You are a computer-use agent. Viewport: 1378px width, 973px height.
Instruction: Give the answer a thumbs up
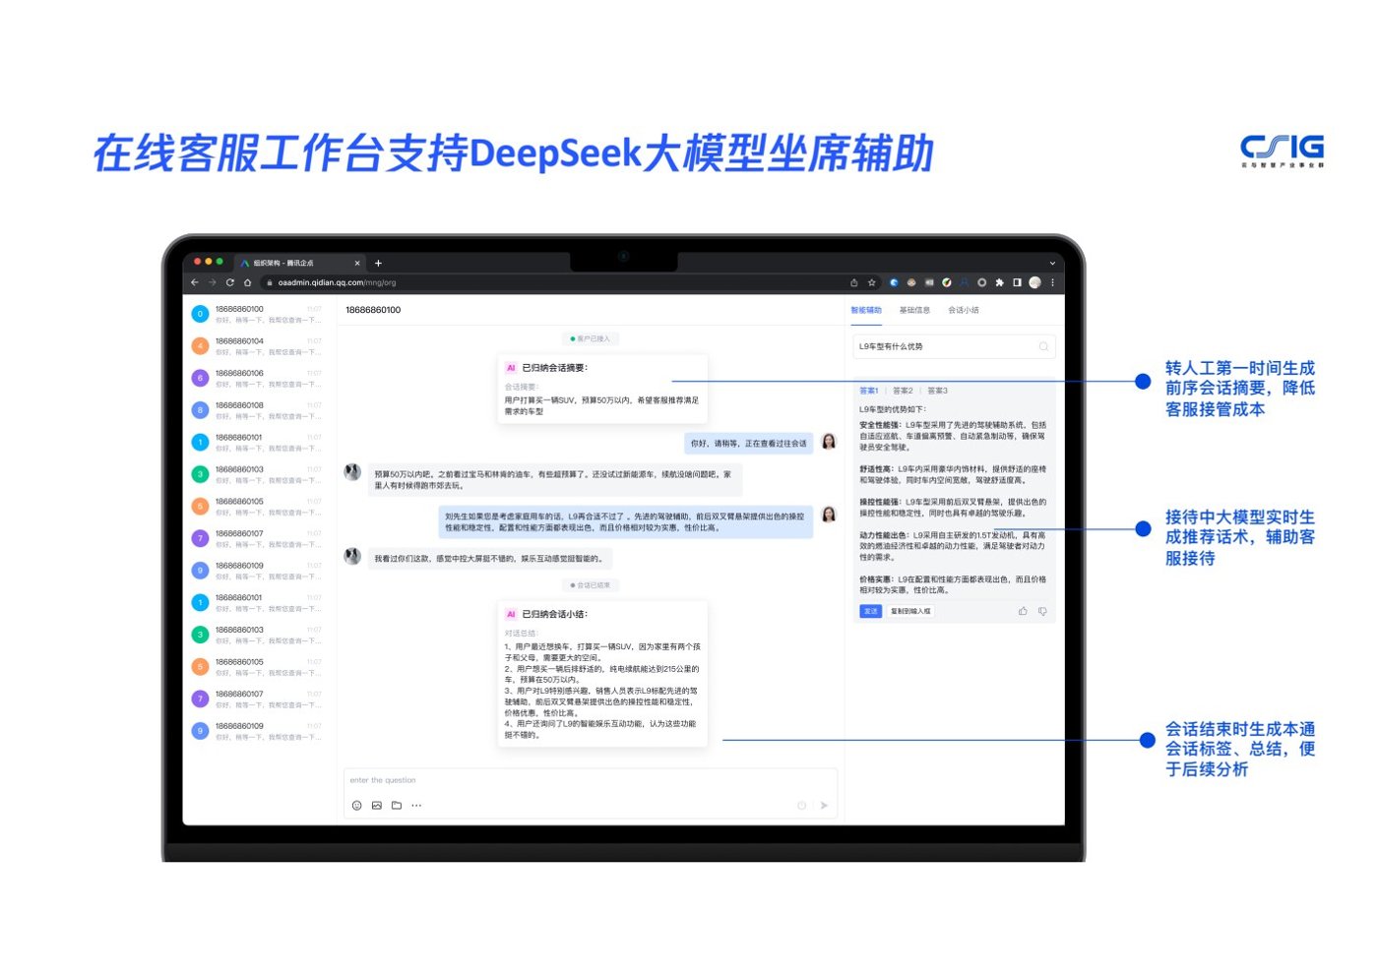coord(1023,611)
